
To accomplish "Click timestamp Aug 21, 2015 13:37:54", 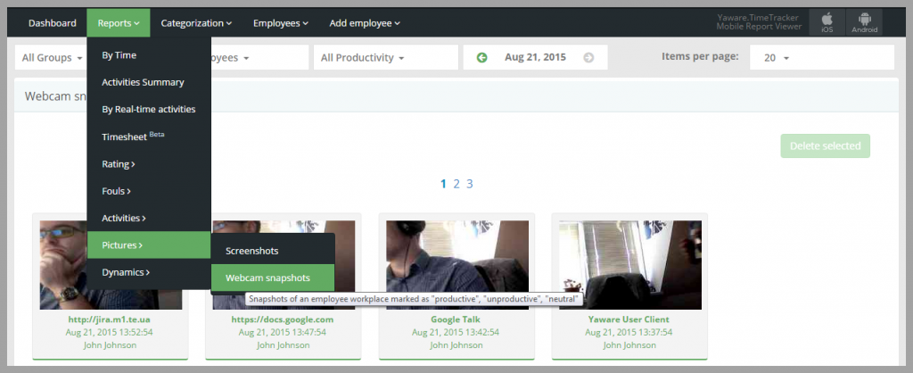I will tap(629, 332).
